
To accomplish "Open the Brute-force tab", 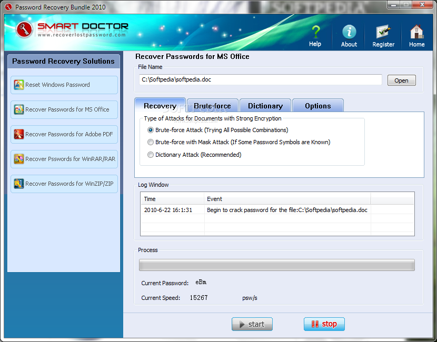I will 212,106.
